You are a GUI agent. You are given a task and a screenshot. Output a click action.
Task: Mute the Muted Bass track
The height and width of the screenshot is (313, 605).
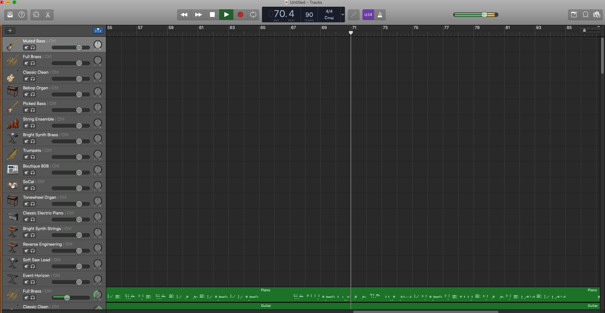26,48
